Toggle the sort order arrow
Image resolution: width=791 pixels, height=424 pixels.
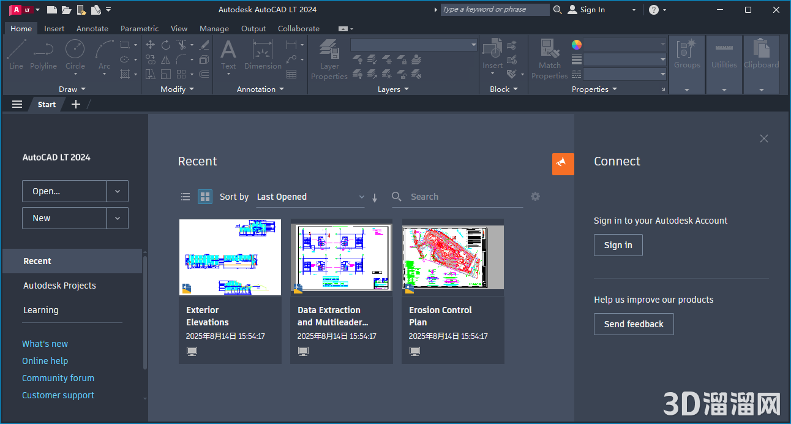pyautogui.click(x=374, y=198)
